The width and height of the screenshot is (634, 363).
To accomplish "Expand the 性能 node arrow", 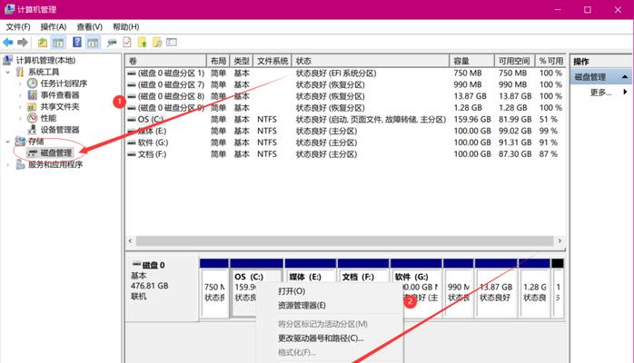I will (x=20, y=118).
